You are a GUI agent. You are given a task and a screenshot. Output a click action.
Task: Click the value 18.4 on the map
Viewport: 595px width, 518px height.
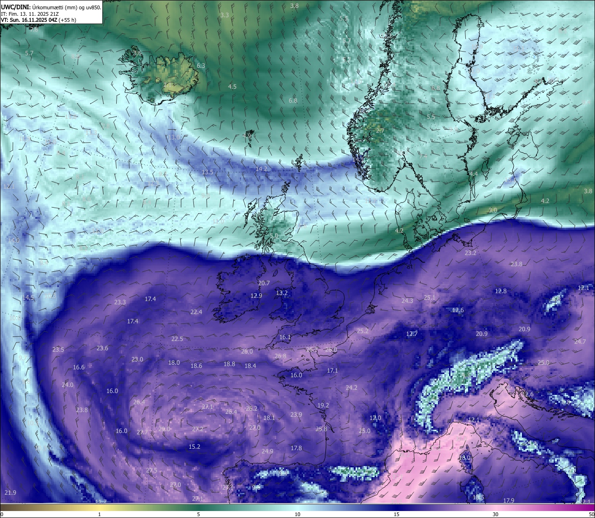[250, 366]
